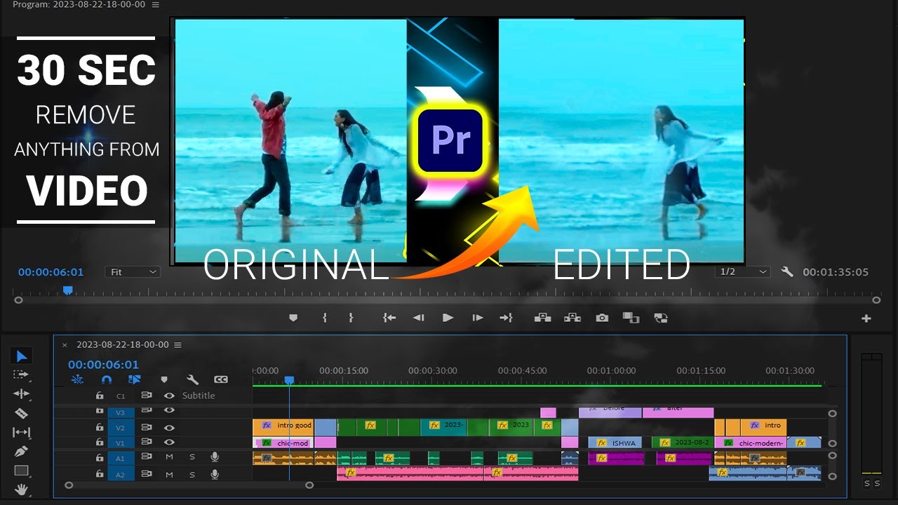Target video track V2 header
This screenshot has width=898, height=505.
[121, 427]
